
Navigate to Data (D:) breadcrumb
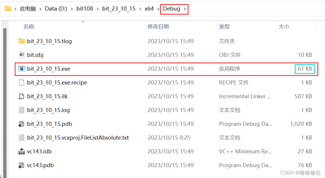click(x=56, y=9)
